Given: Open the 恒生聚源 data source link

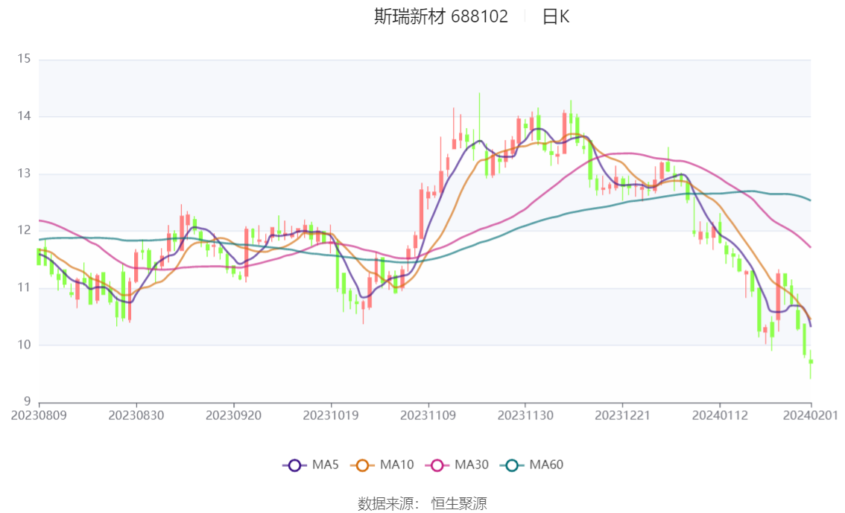Looking at the screenshot, I should pos(459,504).
